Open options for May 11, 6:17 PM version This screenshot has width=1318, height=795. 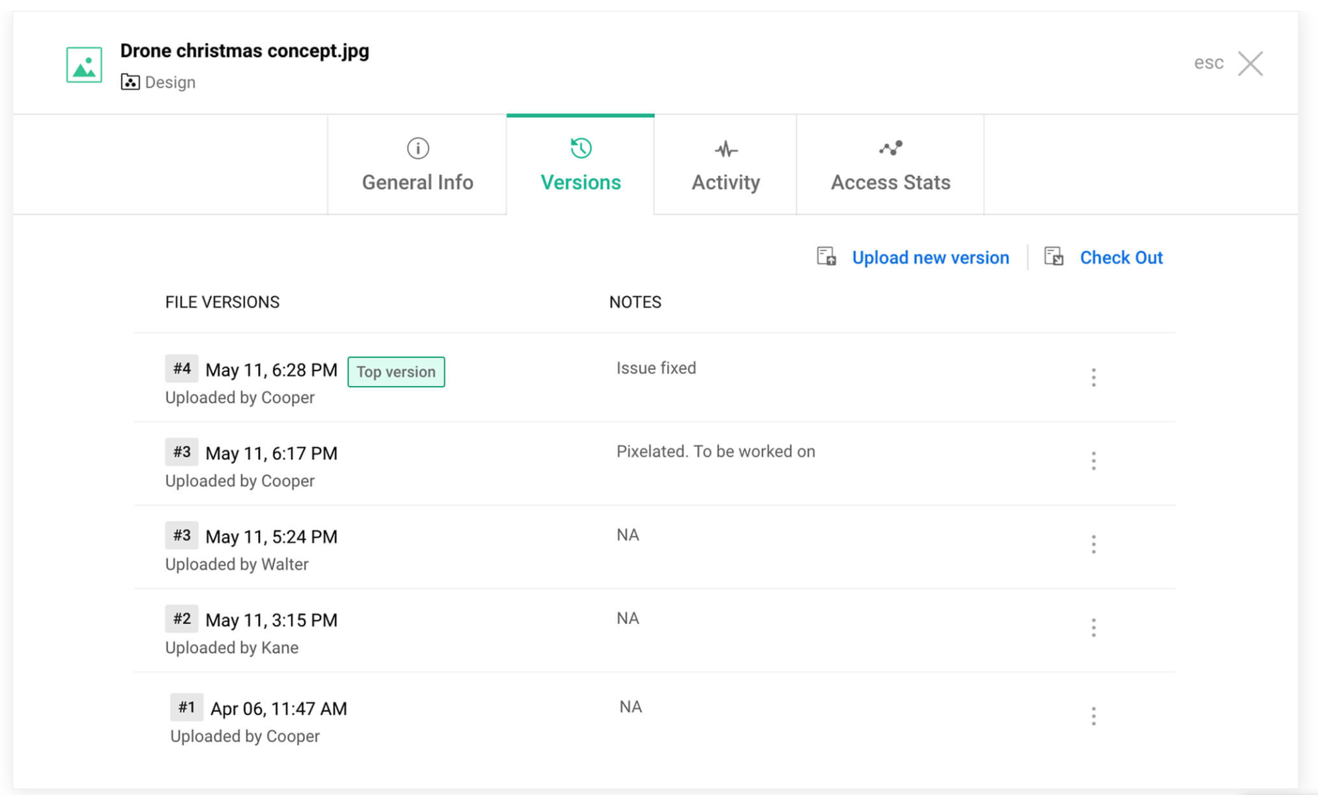(x=1093, y=461)
